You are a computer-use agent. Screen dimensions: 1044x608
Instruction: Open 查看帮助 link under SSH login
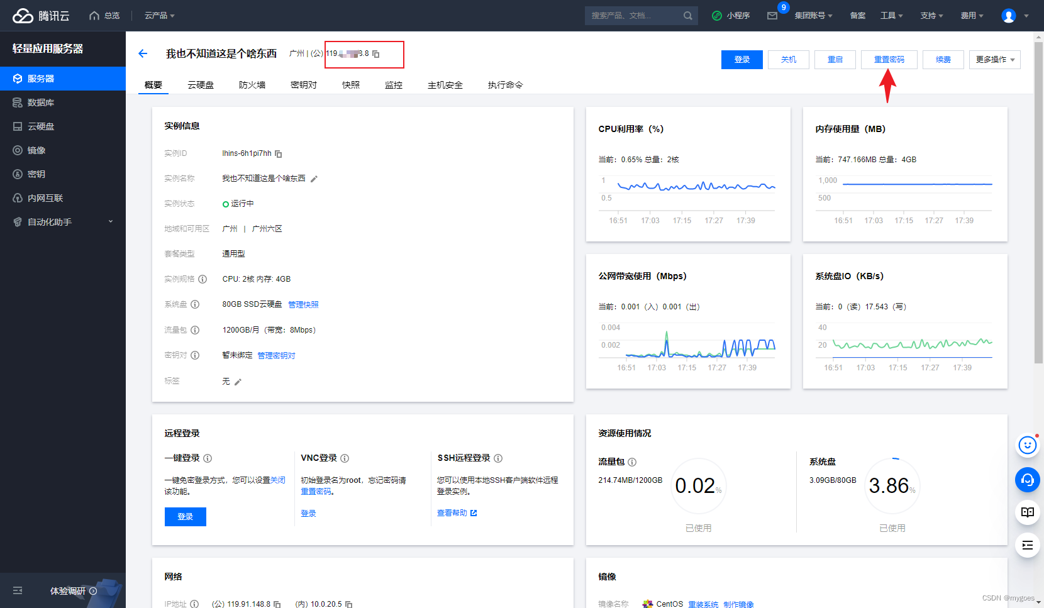(x=457, y=513)
